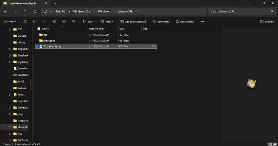The image size is (278, 146).
Task: Click the Rename icon in toolbar
Action: tap(54, 21)
